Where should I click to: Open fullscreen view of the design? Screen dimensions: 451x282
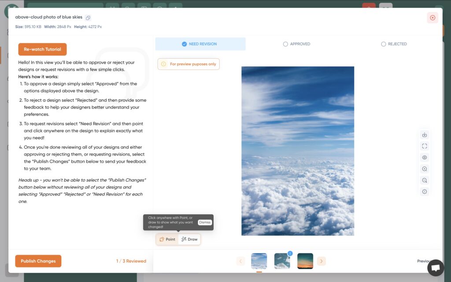425,146
